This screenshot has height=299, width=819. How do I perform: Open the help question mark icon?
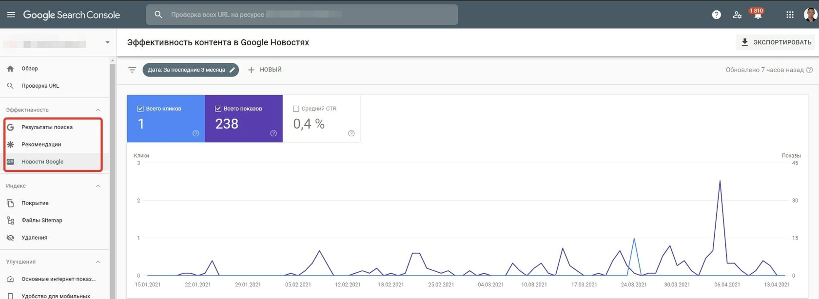[x=716, y=15]
